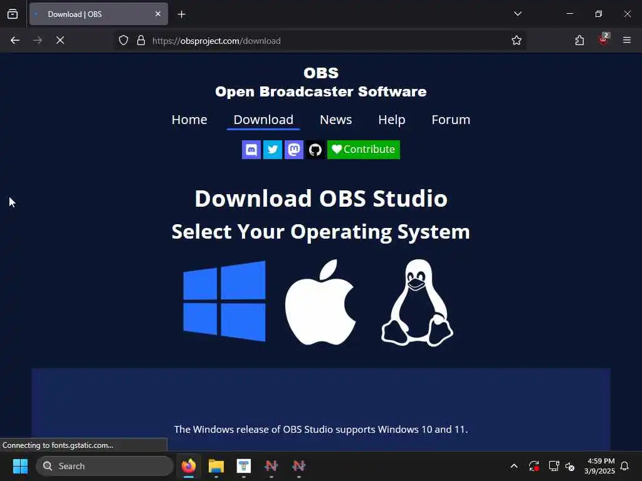642x481 pixels.
Task: Open the tracking protection shield icon
Action: point(124,41)
